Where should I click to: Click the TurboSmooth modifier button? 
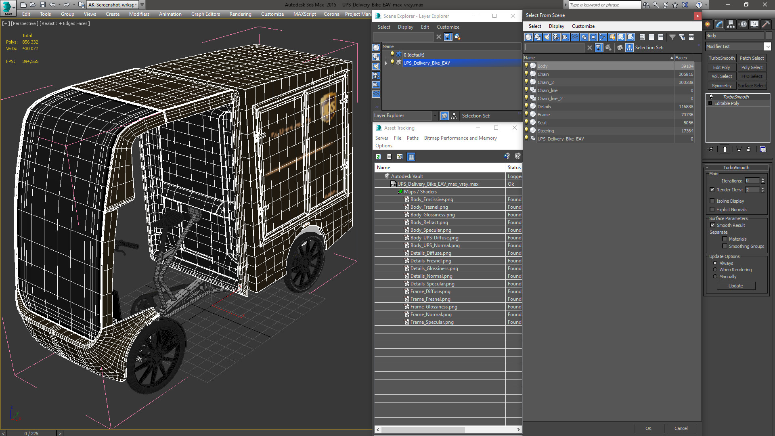(722, 58)
